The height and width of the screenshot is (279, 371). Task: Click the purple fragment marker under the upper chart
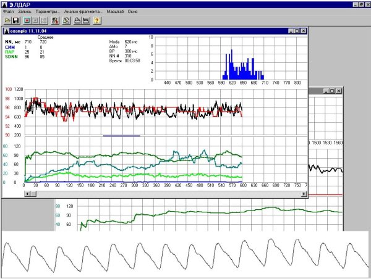click(x=122, y=136)
